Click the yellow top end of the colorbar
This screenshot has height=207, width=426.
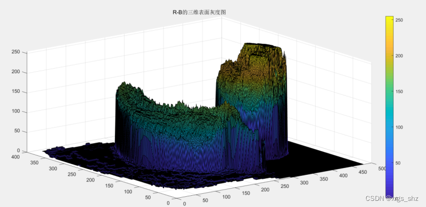tap(389, 19)
